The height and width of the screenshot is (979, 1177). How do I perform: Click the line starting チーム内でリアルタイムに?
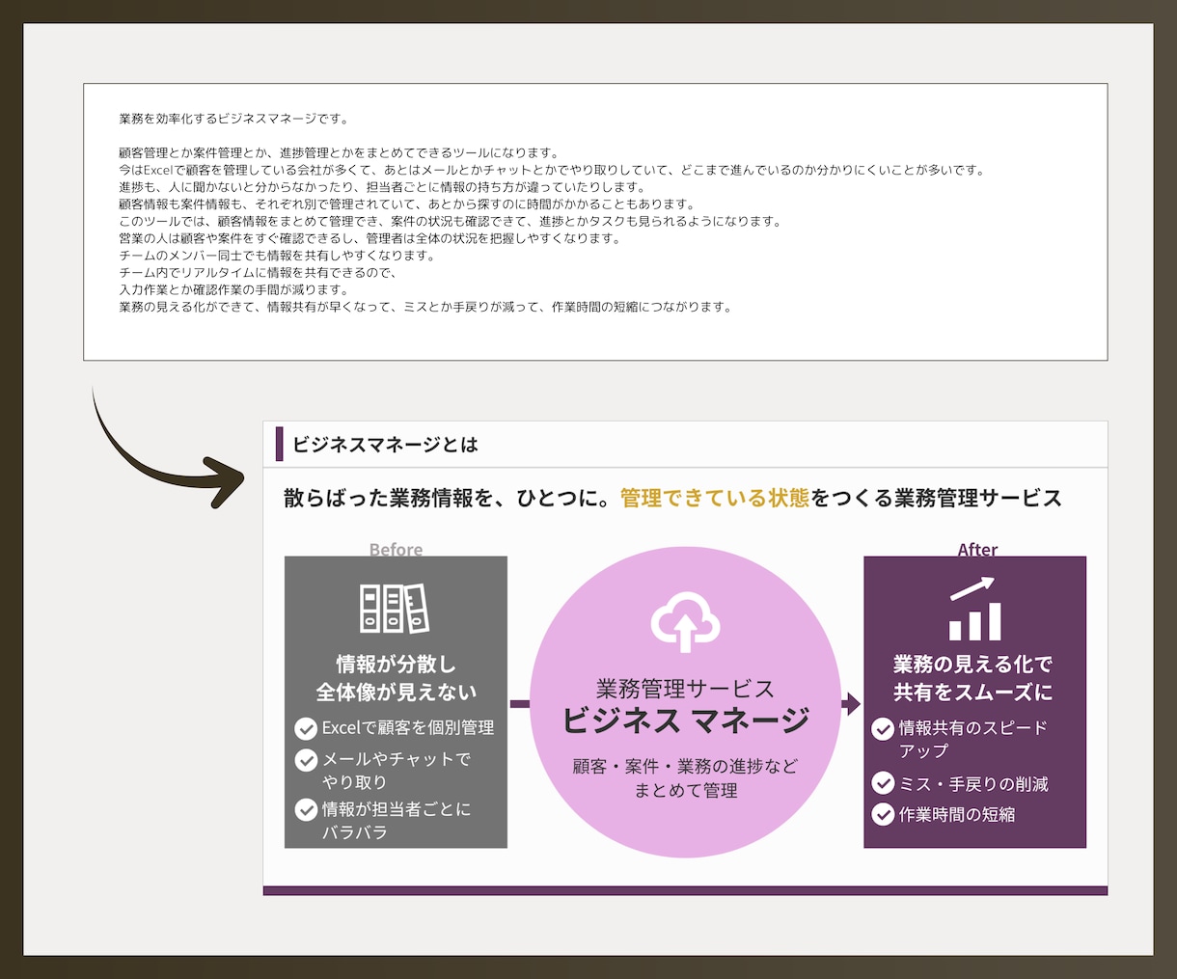(260, 272)
